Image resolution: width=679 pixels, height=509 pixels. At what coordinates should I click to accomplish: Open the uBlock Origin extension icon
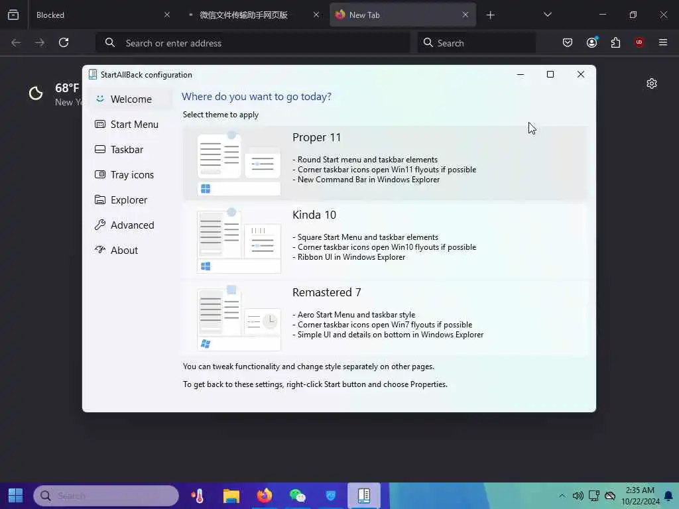tap(639, 42)
